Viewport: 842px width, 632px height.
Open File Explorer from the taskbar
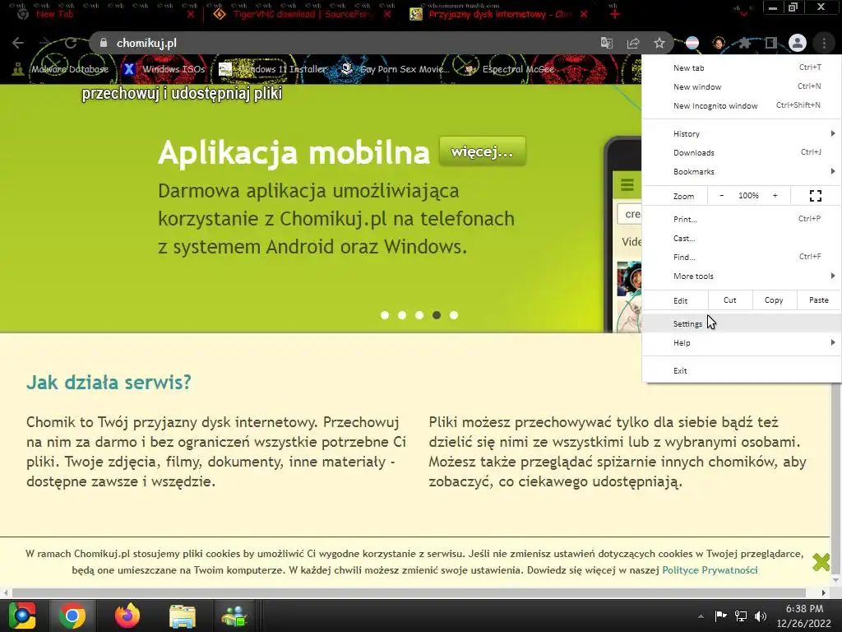tap(183, 616)
